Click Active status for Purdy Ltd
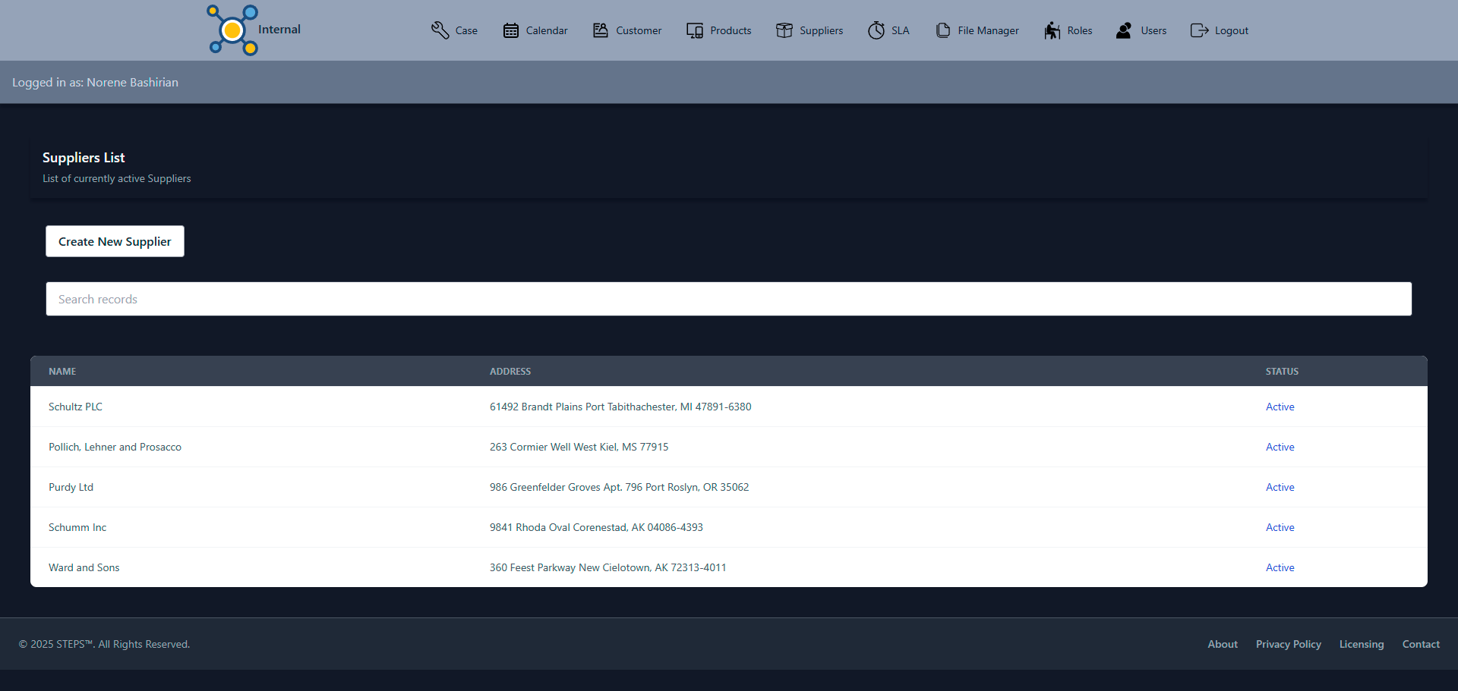Screen dimensions: 1458x691 pos(1280,487)
